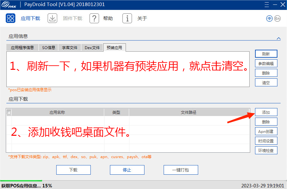Click the 应用下载 section heading
287x189 pixels.
point(18,99)
